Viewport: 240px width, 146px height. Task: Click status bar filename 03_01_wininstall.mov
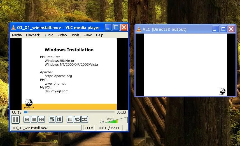click(x=46, y=128)
